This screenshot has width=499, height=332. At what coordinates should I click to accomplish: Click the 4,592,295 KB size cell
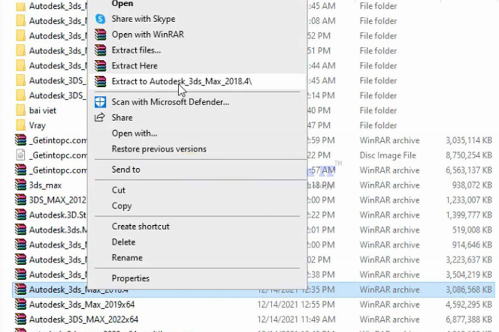pyautogui.click(x=469, y=305)
